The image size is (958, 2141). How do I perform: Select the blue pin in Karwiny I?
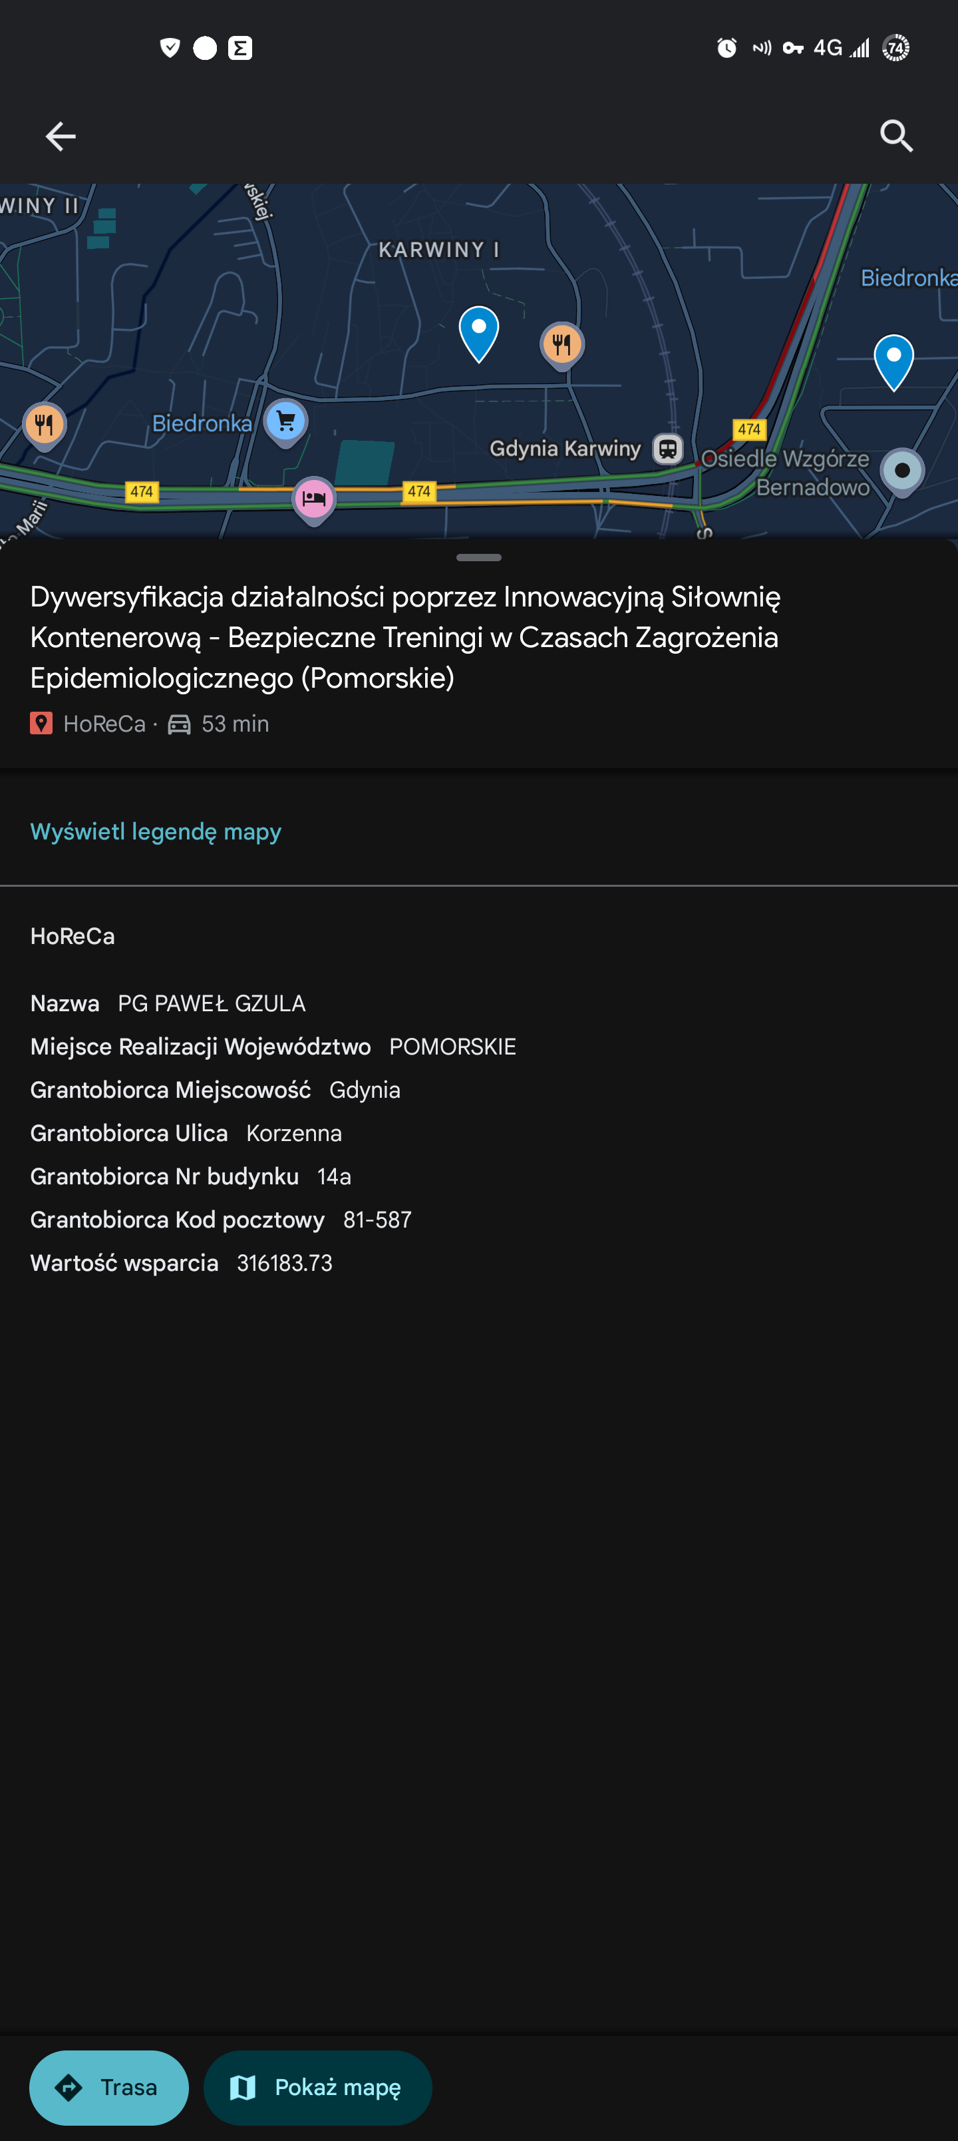478,332
